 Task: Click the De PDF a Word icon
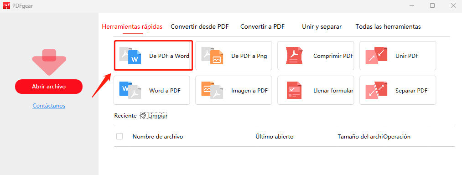click(130, 56)
